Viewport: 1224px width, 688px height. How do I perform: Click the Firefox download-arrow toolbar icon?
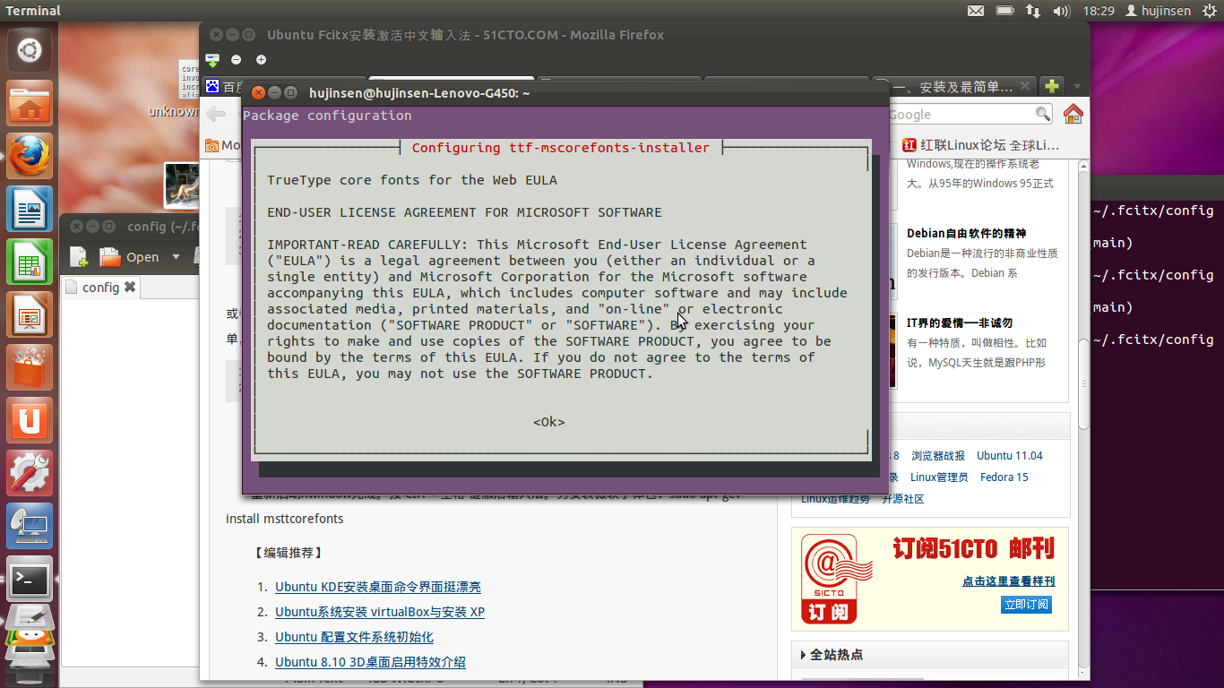(x=212, y=60)
